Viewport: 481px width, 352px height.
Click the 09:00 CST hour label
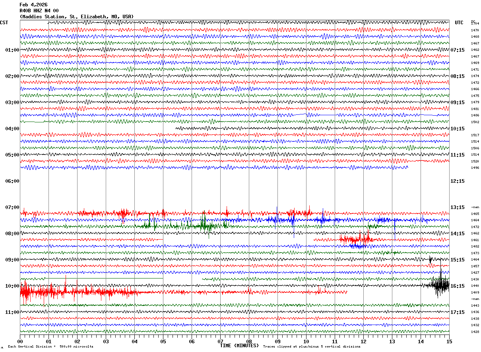coord(12,260)
